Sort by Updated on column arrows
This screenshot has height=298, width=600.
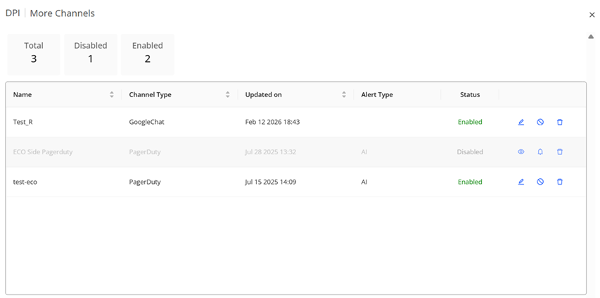click(x=344, y=94)
